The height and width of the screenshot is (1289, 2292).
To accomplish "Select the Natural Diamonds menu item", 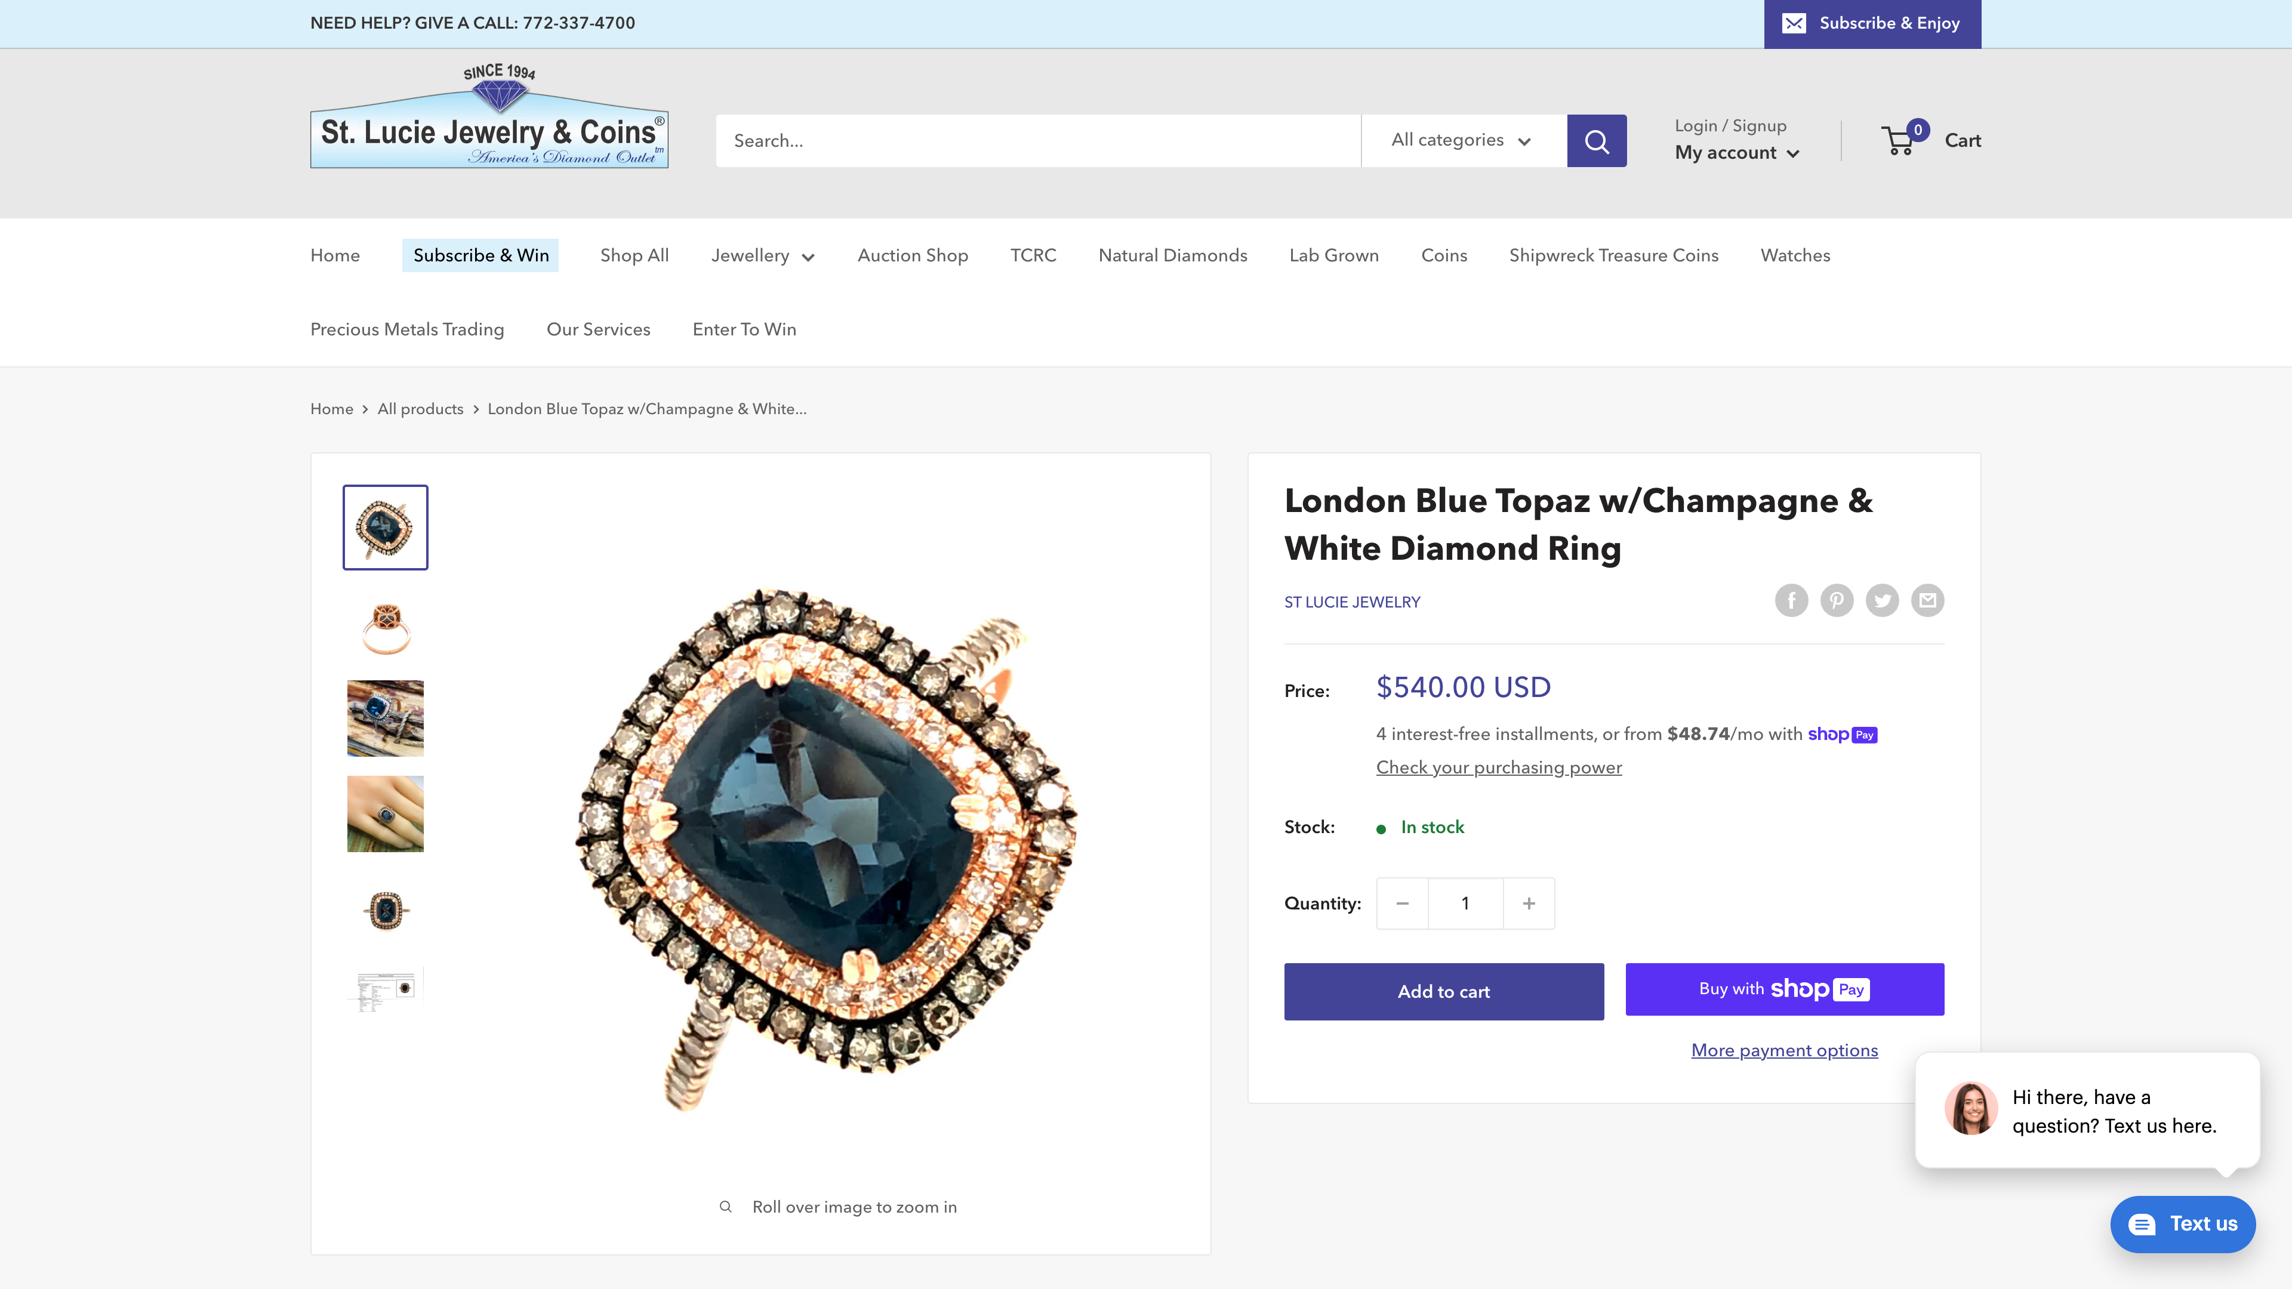I will pyautogui.click(x=1172, y=255).
